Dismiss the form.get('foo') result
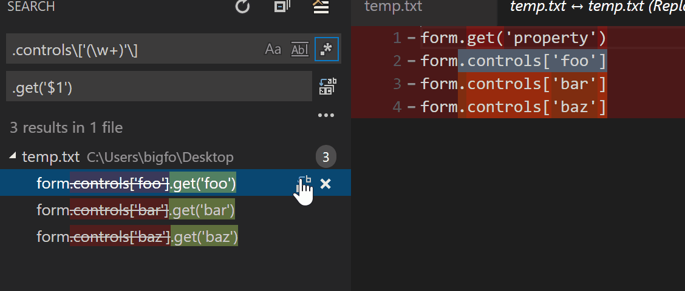The height and width of the screenshot is (291, 685). click(x=325, y=183)
